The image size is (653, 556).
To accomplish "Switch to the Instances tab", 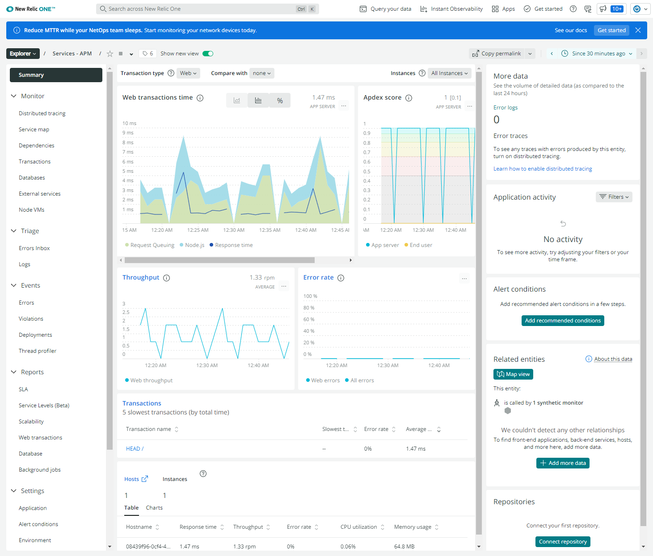I will click(x=175, y=479).
